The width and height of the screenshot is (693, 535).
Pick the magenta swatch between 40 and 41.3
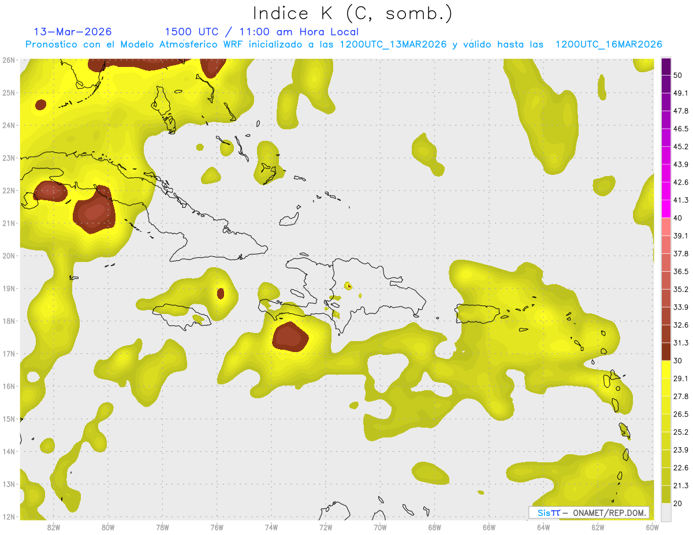(x=666, y=209)
